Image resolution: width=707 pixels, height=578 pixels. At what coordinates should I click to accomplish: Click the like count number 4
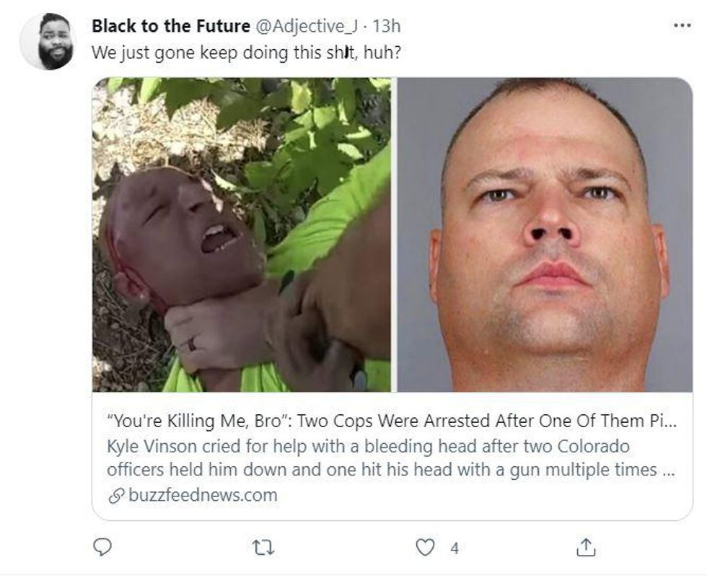pyautogui.click(x=454, y=548)
